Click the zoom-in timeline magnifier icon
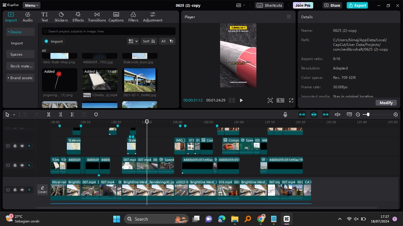 tap(395, 114)
